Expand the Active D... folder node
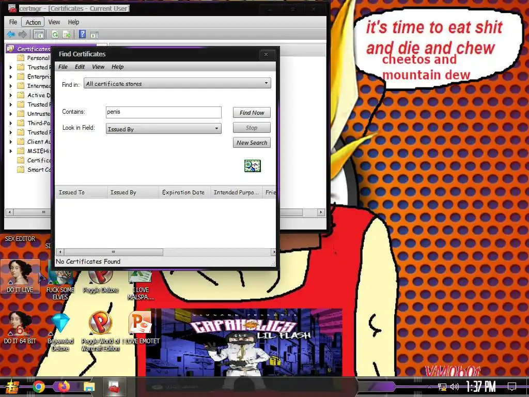The height and width of the screenshot is (397, 529). click(x=11, y=95)
